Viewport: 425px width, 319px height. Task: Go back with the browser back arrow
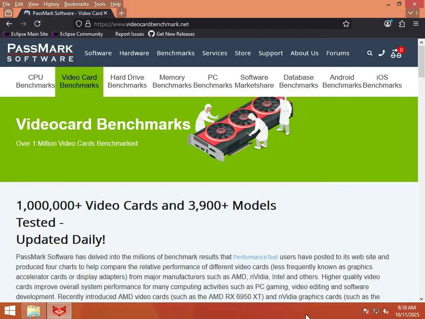pyautogui.click(x=9, y=24)
